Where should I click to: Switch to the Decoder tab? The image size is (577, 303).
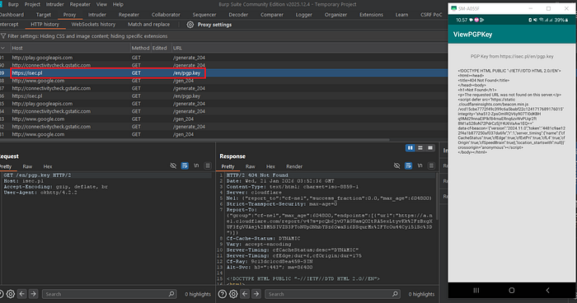238,15
